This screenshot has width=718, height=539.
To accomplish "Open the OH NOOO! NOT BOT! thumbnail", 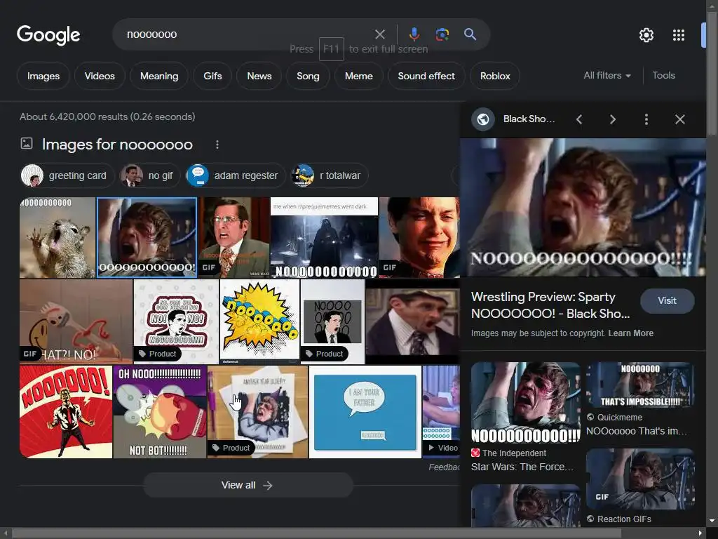I will coord(160,411).
